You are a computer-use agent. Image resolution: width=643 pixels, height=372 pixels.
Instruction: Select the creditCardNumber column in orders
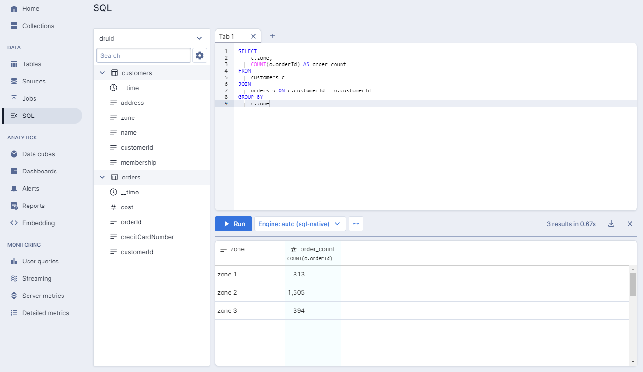coord(147,237)
